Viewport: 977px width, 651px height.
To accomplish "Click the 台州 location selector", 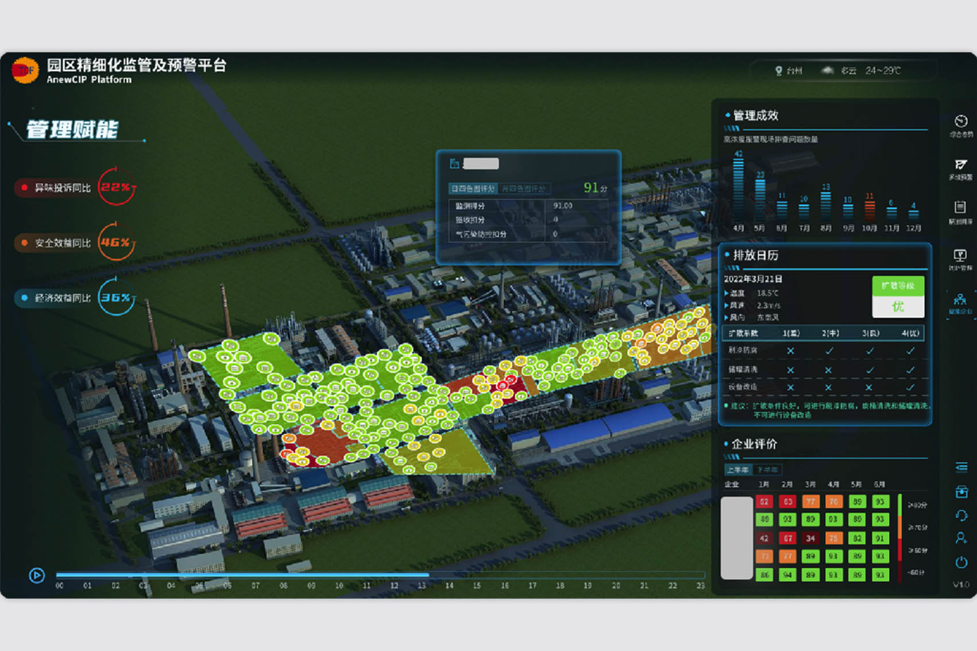I will click(x=788, y=71).
